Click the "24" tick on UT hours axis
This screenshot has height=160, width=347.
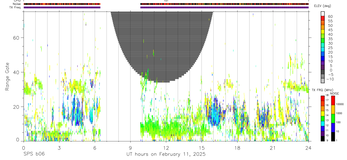(x=308, y=148)
